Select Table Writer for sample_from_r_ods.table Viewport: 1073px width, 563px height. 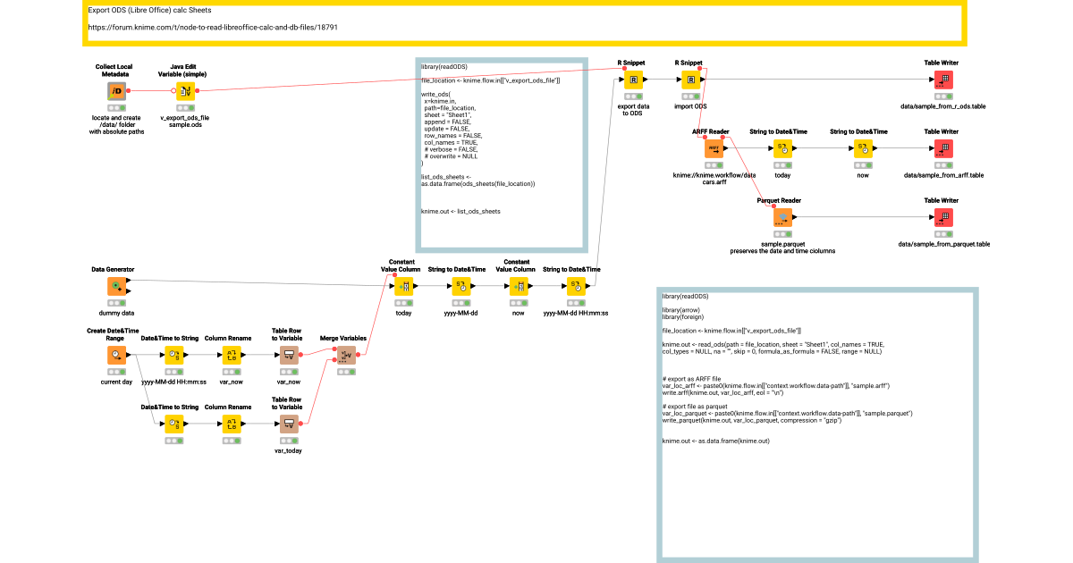click(x=942, y=80)
